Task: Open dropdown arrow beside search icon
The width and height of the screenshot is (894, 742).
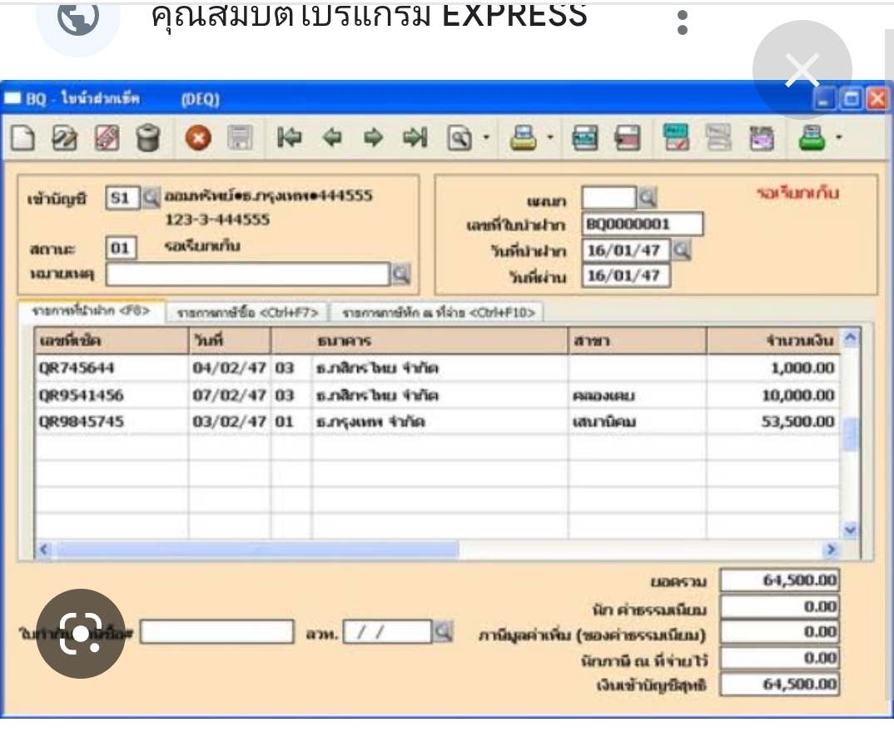Action: [x=486, y=137]
